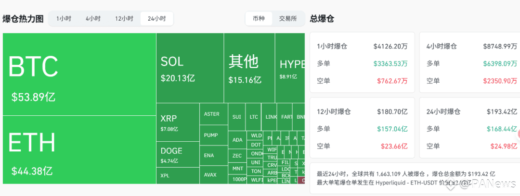Select the XPL heatmap tile
The image size is (520, 196).
178,176
